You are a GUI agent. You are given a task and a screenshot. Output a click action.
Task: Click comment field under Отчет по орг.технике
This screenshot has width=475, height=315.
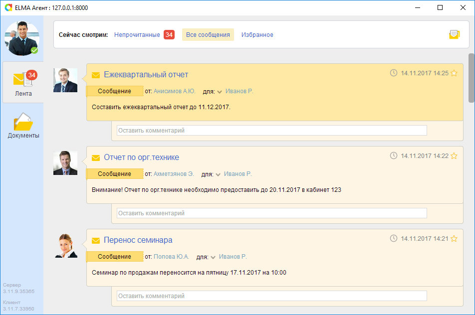271,213
